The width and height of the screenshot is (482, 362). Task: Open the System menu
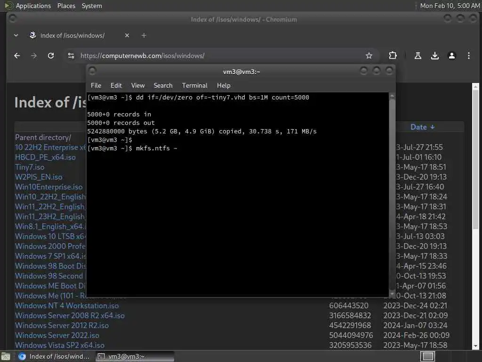pyautogui.click(x=92, y=6)
